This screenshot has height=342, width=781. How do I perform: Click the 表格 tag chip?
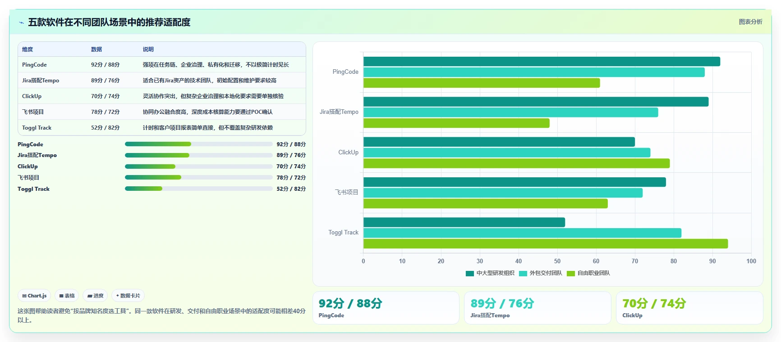[67, 296]
